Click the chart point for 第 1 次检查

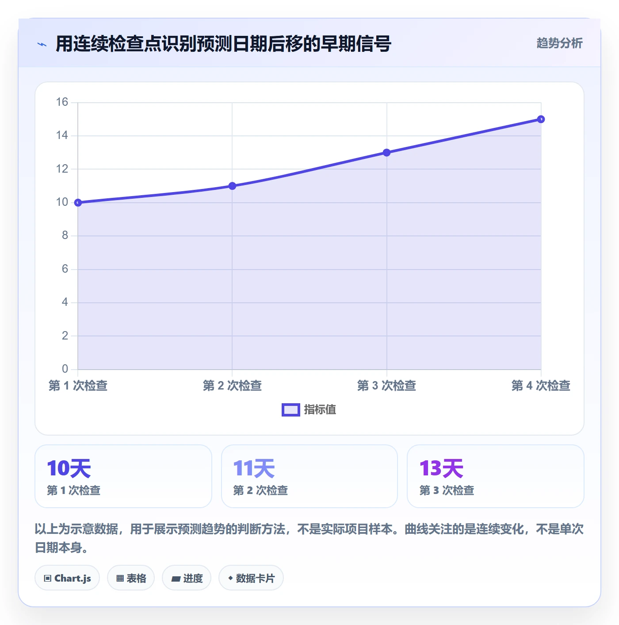click(78, 203)
